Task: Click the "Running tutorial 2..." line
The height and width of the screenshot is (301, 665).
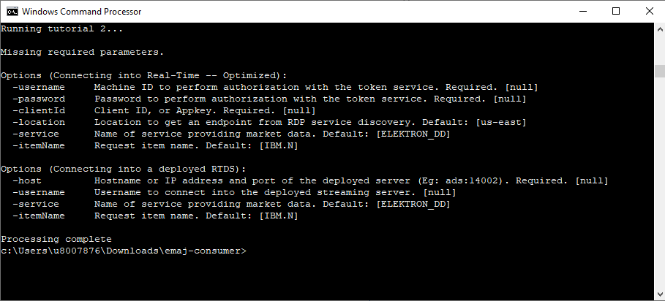Action: click(62, 29)
